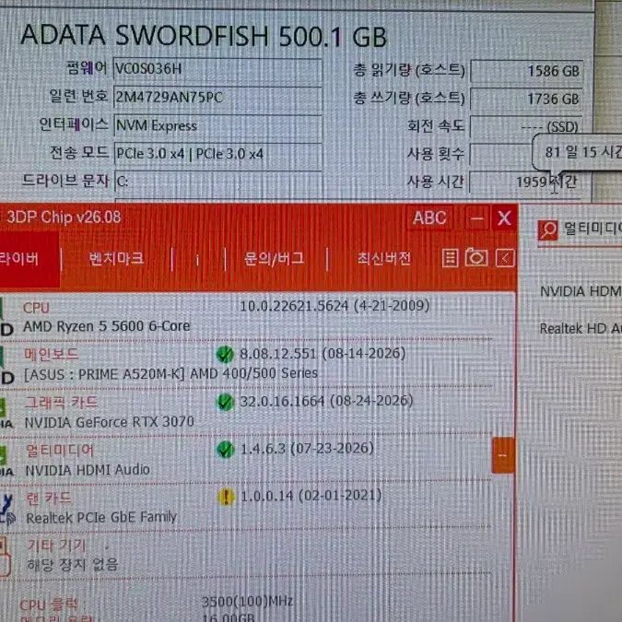Click the 펌웨어 VC0S036H firmware field

(x=217, y=69)
